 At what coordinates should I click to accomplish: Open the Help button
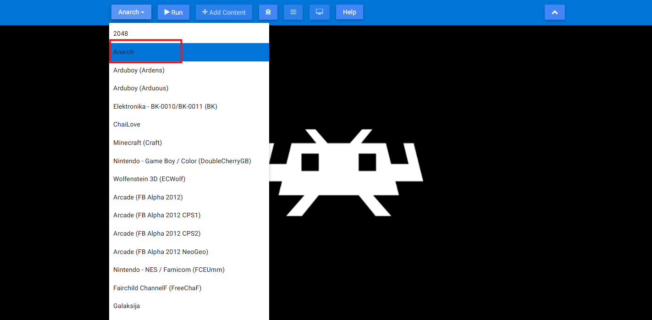[x=349, y=12]
